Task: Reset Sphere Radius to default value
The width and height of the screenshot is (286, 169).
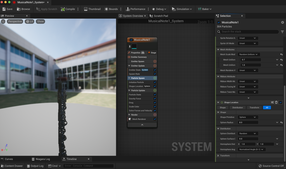Action: 281,123
